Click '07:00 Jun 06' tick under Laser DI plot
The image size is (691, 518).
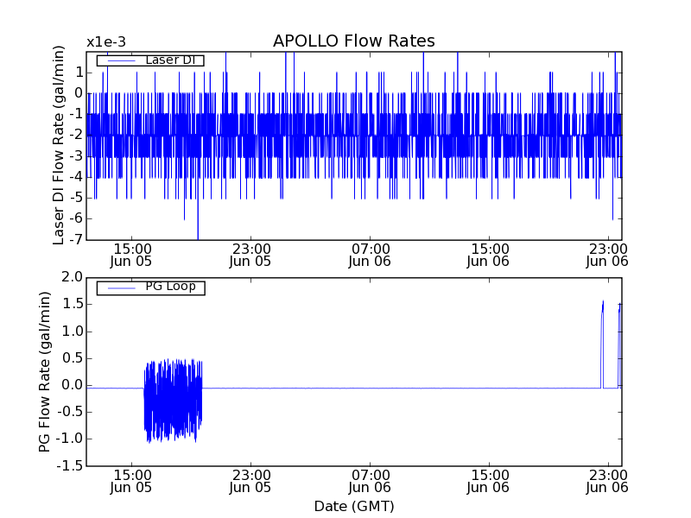pyautogui.click(x=370, y=256)
